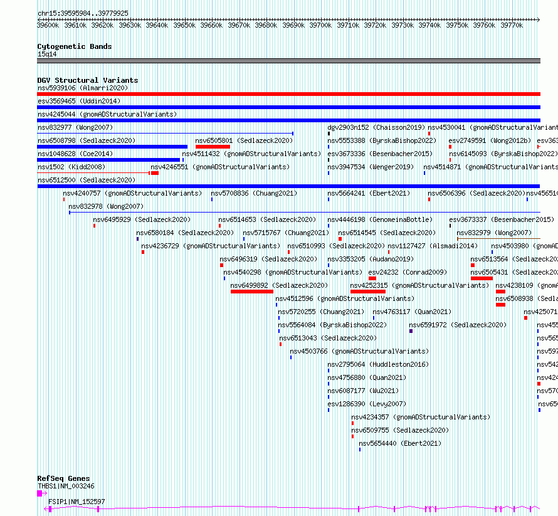The image size is (558, 516).
Task: Select the esv3569465 (Uddin2014) variant label
Action: [79, 101]
